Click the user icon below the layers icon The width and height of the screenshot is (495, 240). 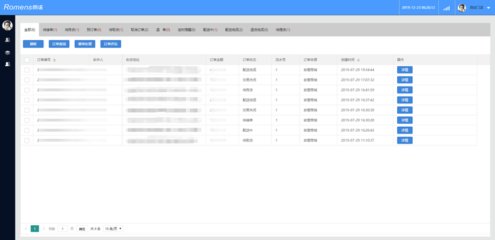click(x=7, y=64)
